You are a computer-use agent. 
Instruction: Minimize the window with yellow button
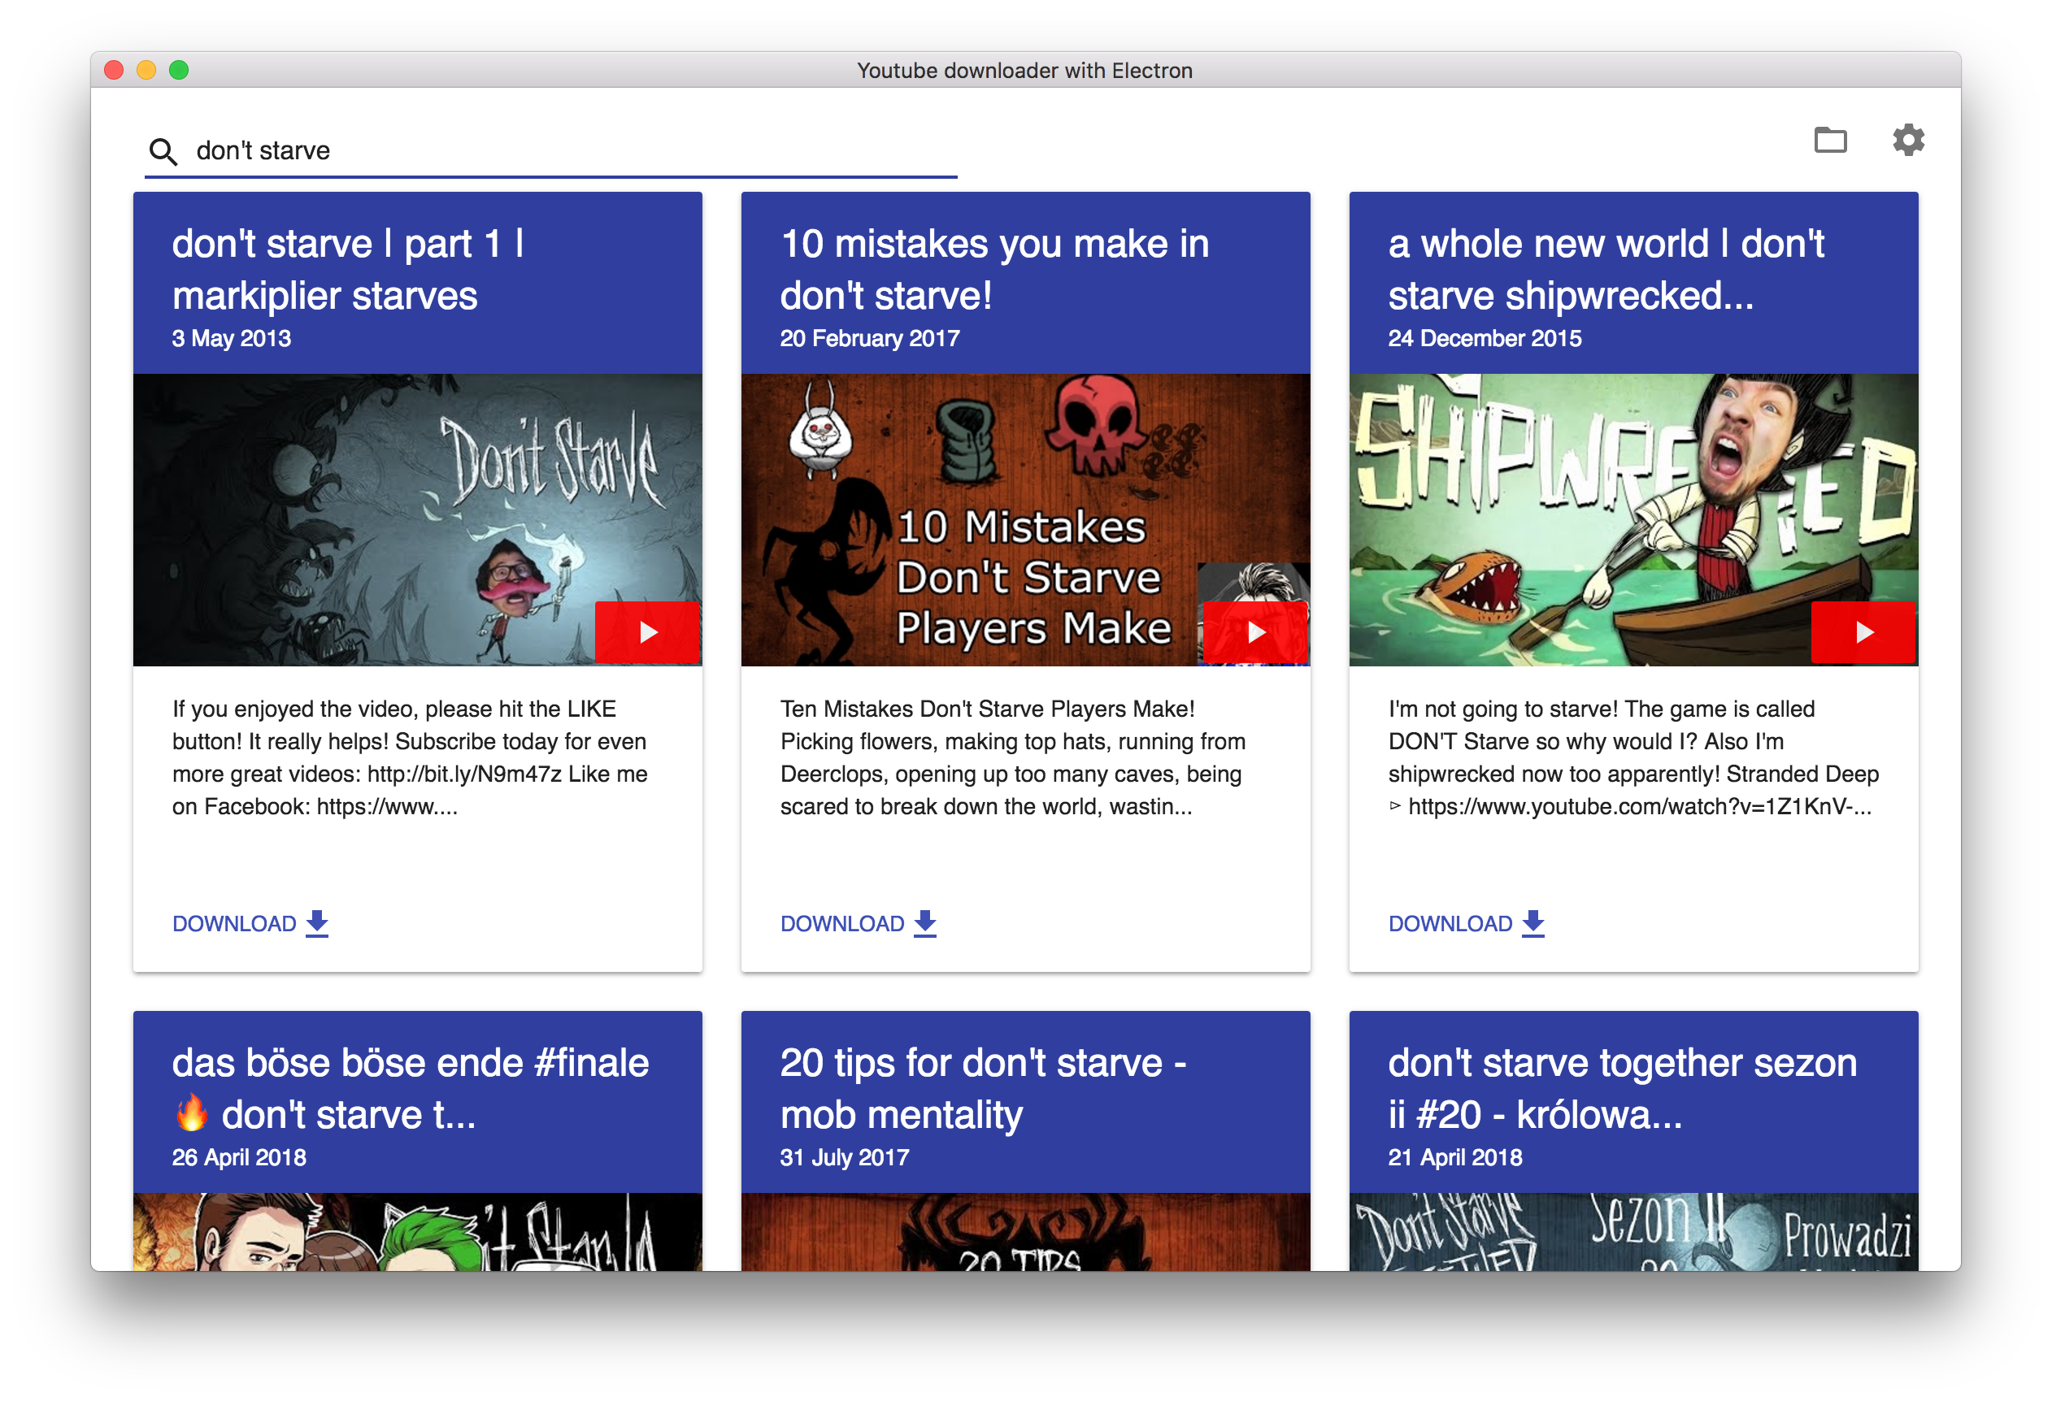coord(146,70)
